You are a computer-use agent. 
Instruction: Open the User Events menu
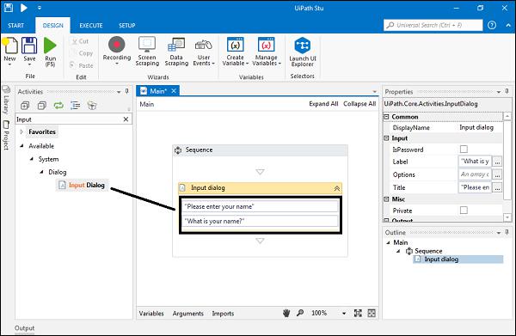pos(204,52)
